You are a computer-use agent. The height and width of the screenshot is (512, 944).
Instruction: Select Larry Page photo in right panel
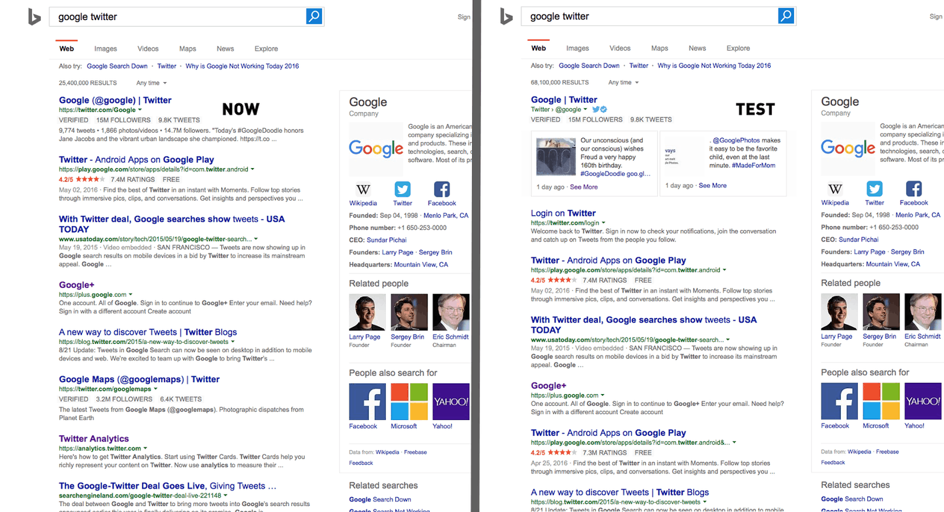click(x=839, y=312)
